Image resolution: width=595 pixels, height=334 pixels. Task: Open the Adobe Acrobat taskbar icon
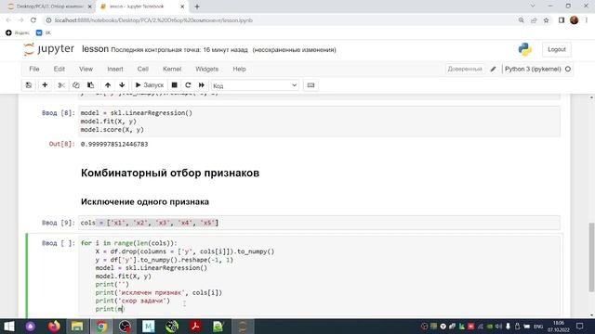click(x=195, y=326)
